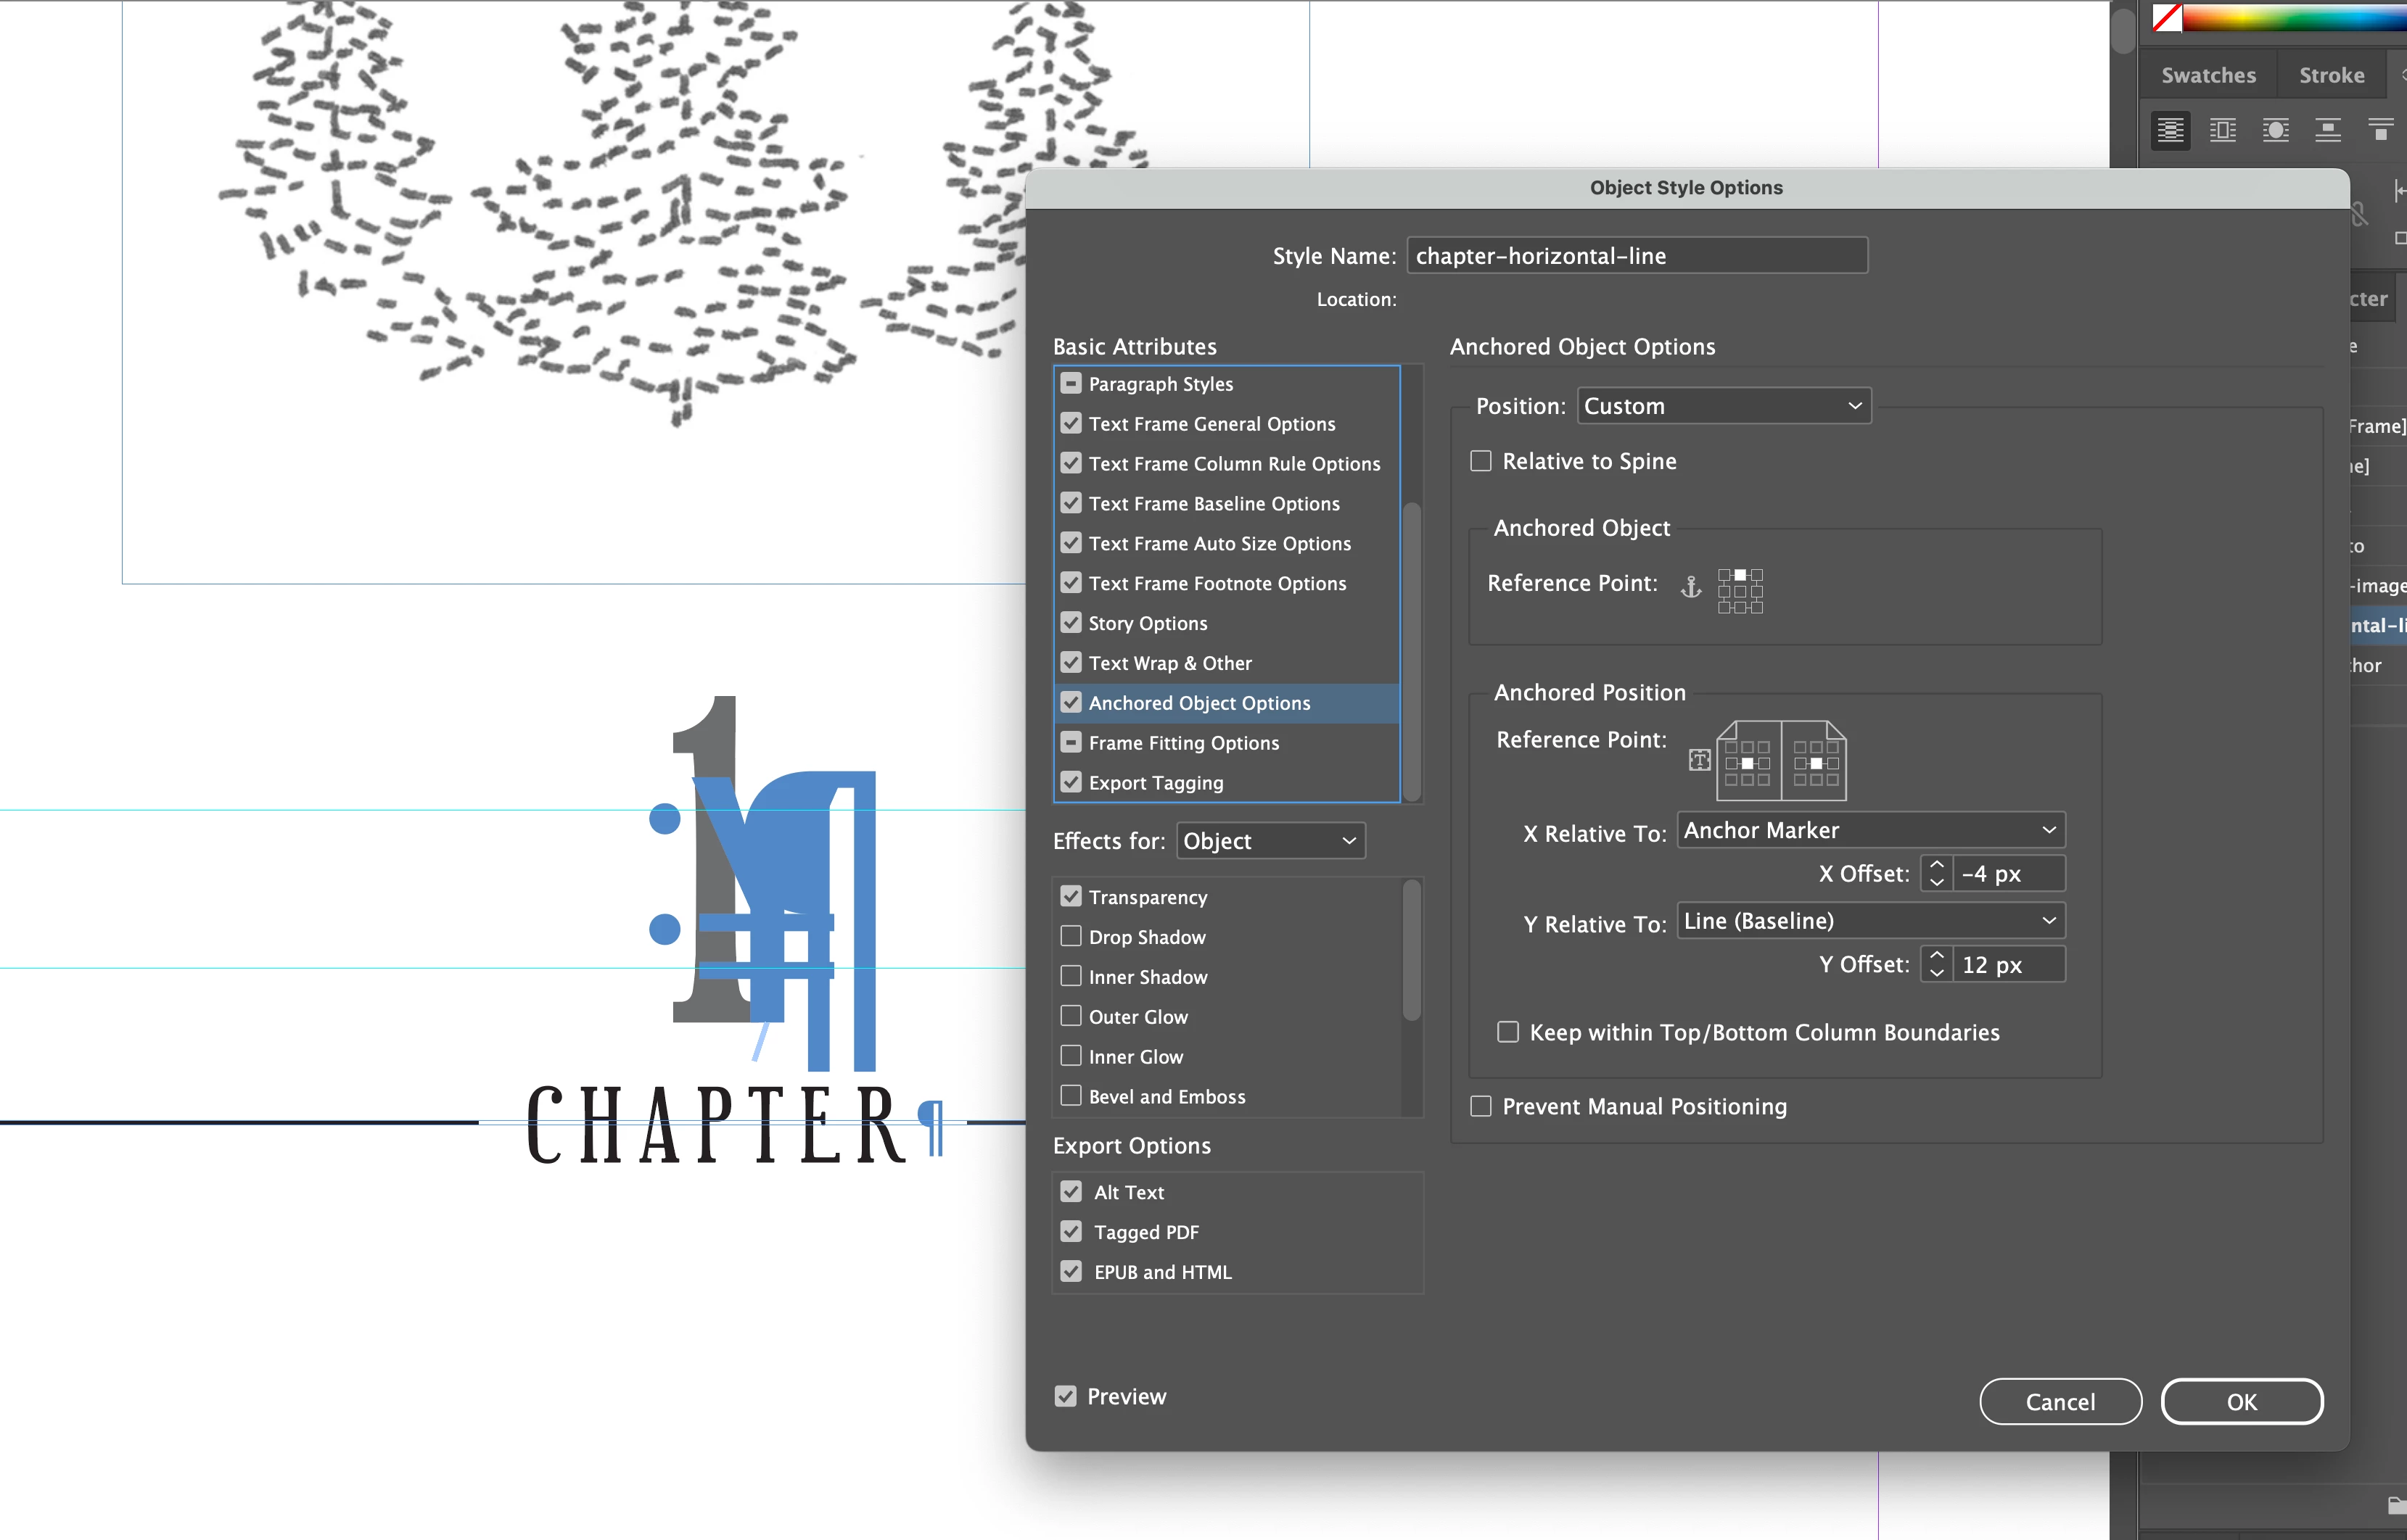
Task: Select the Jump to Next Column icon
Action: coord(2380,131)
